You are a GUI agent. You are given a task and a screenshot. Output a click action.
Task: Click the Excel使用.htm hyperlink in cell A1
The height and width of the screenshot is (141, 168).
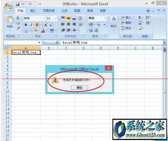[x=24, y=52]
